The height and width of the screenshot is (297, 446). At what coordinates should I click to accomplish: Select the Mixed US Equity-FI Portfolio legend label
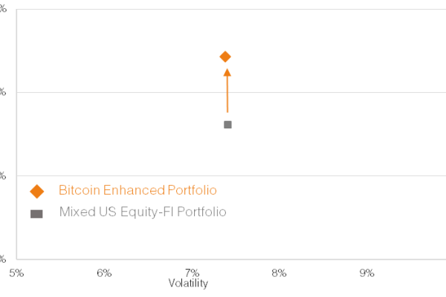[143, 212]
